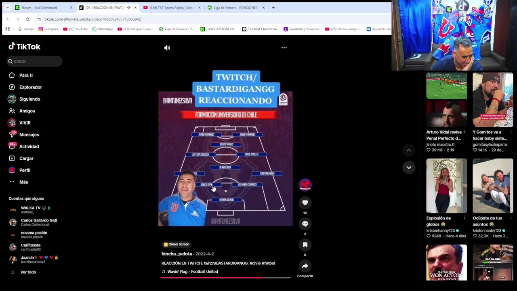Open Explosión de globos video thumbnail
This screenshot has height=291, width=517.
click(x=446, y=186)
